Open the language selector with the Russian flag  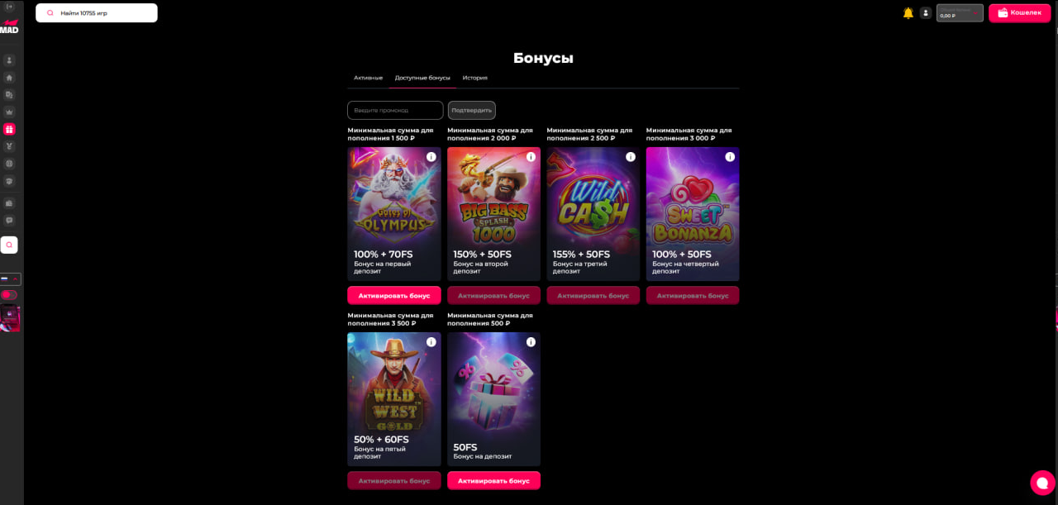point(10,279)
